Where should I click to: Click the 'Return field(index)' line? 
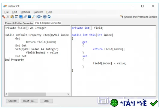41,42
